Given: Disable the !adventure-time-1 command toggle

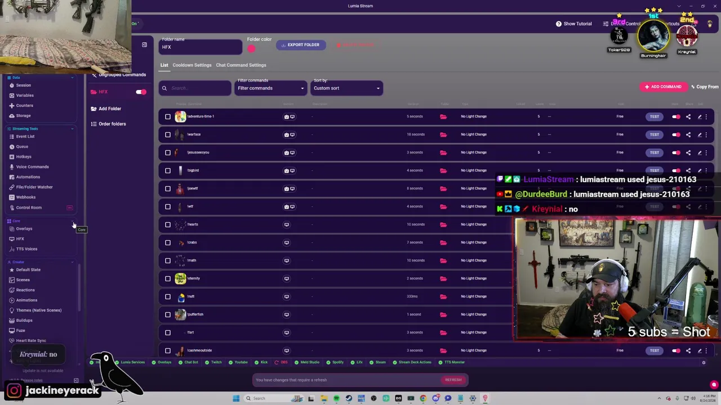Looking at the screenshot, I should point(676,116).
